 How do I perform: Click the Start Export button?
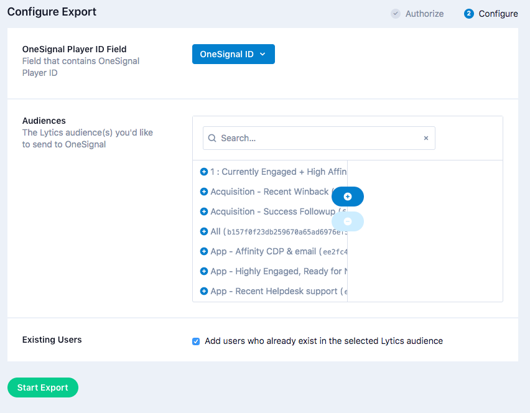(x=43, y=387)
